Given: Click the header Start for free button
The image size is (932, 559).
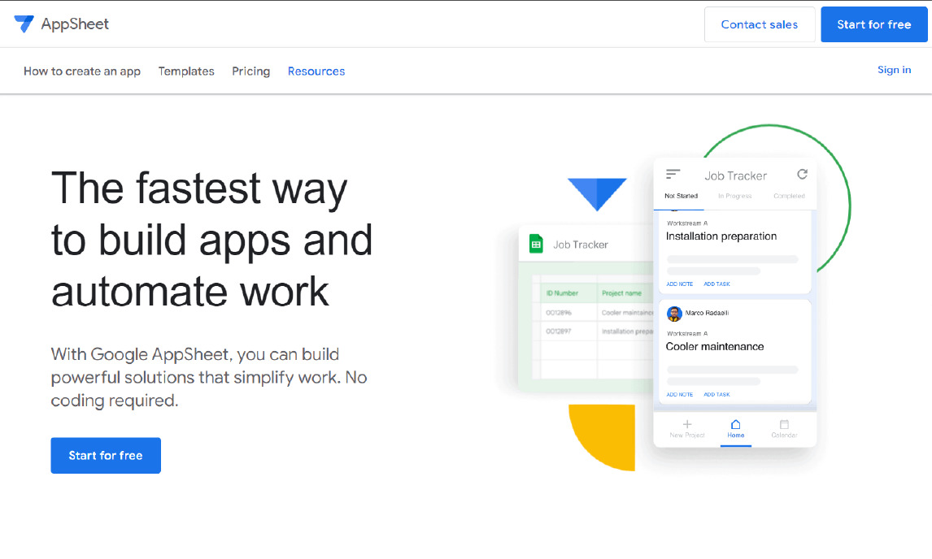Looking at the screenshot, I should click(x=873, y=24).
